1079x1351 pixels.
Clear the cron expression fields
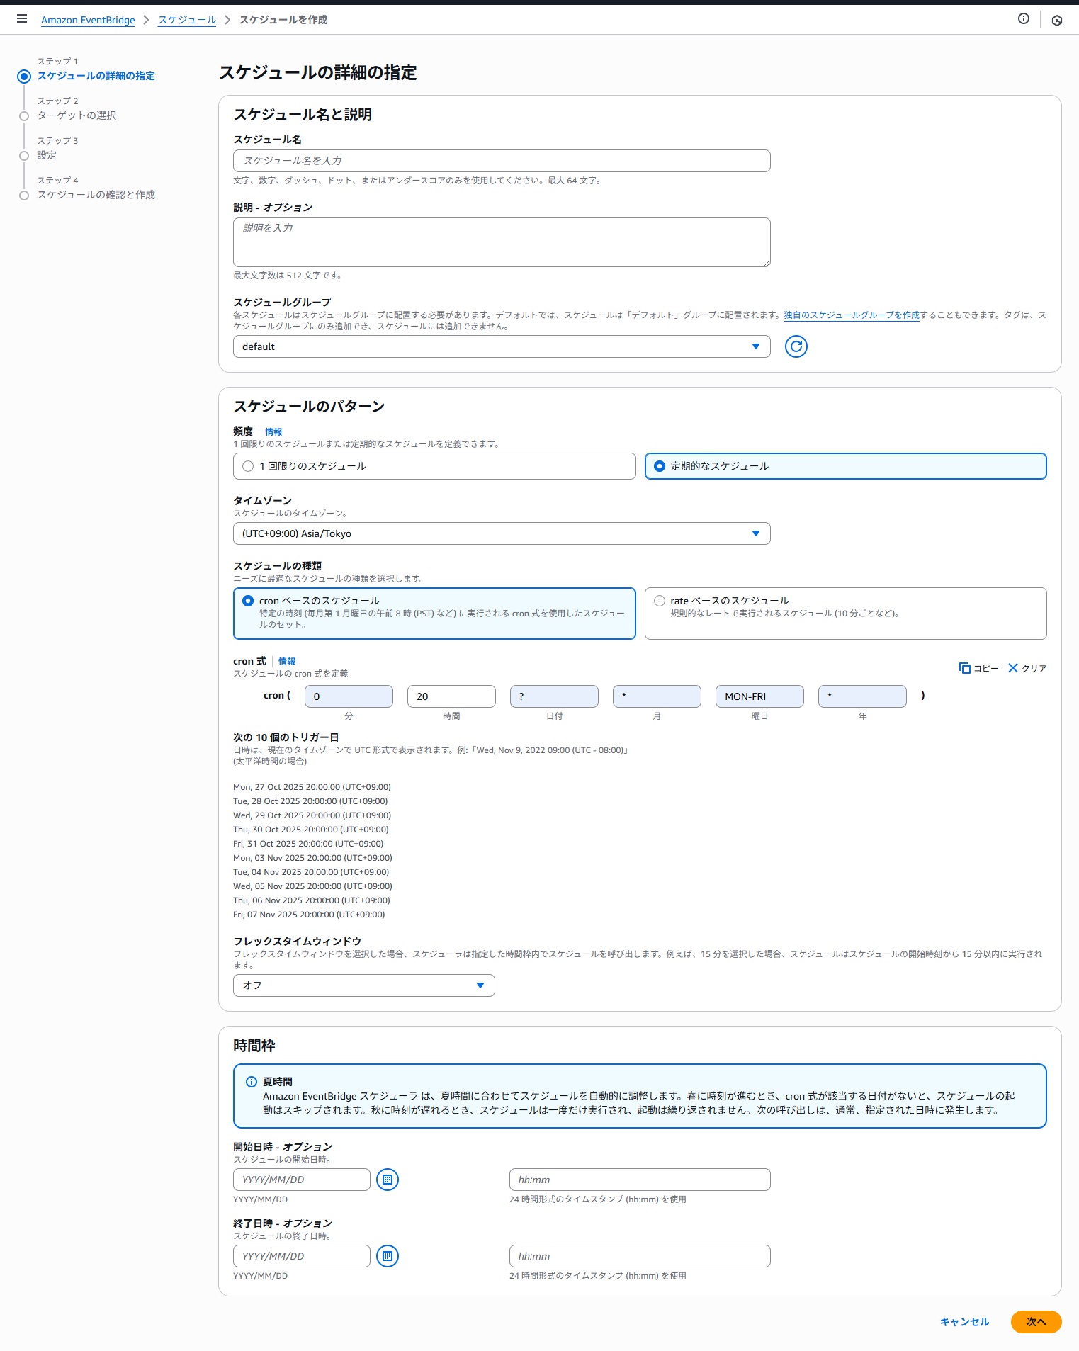tap(1027, 668)
